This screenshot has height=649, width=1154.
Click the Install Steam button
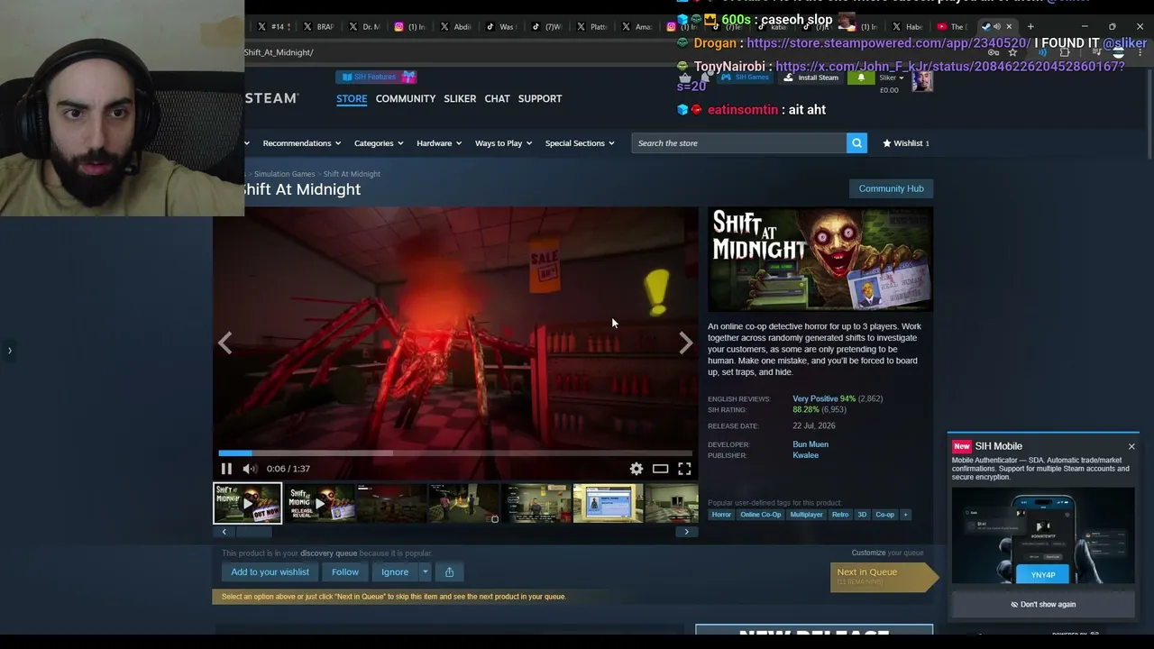tap(811, 78)
